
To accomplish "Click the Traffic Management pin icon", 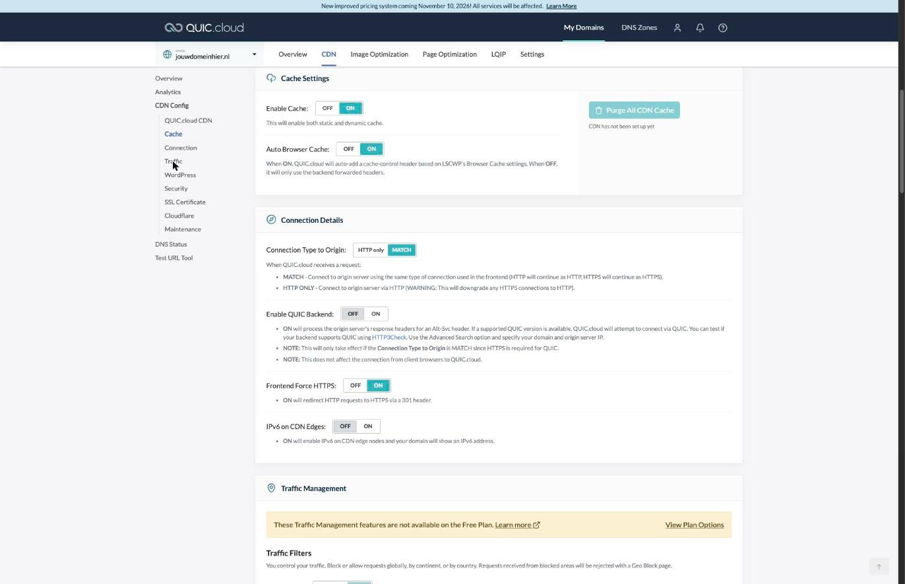I will point(271,488).
